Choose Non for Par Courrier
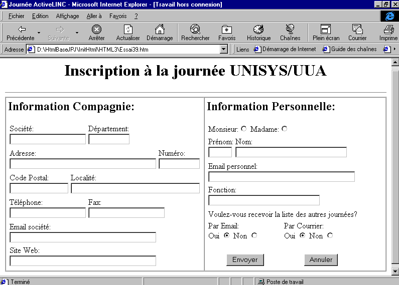Image resolution: width=399 pixels, height=285 pixels. (x=330, y=235)
